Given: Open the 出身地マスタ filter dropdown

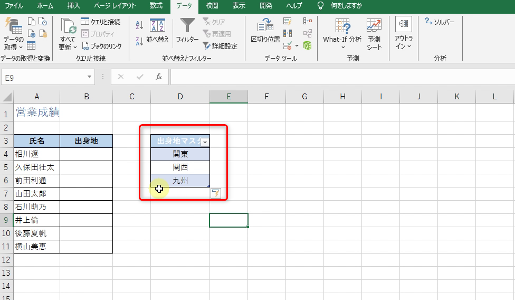Looking at the screenshot, I should coord(205,142).
